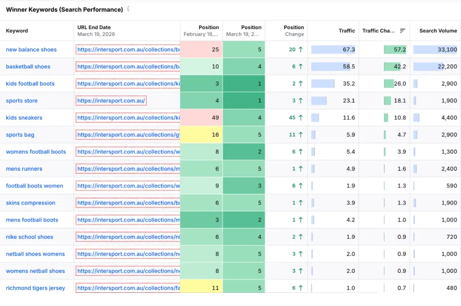Click the traffic change value 26.0
461x306 pixels.
[400, 84]
